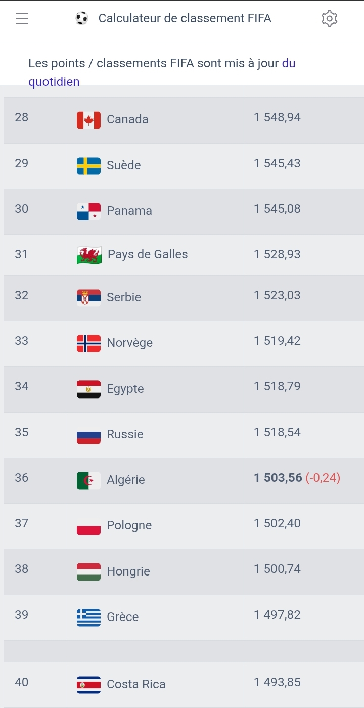The image size is (364, 708).
Task: Open the Pologne team entry
Action: [129, 525]
